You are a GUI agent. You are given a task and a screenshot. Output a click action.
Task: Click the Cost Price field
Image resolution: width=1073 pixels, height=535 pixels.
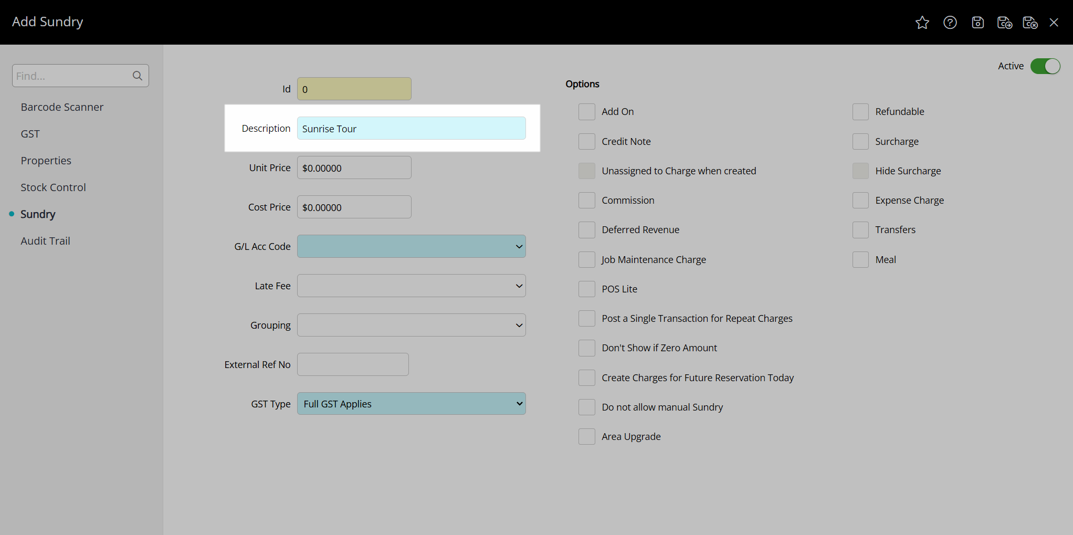coord(354,207)
